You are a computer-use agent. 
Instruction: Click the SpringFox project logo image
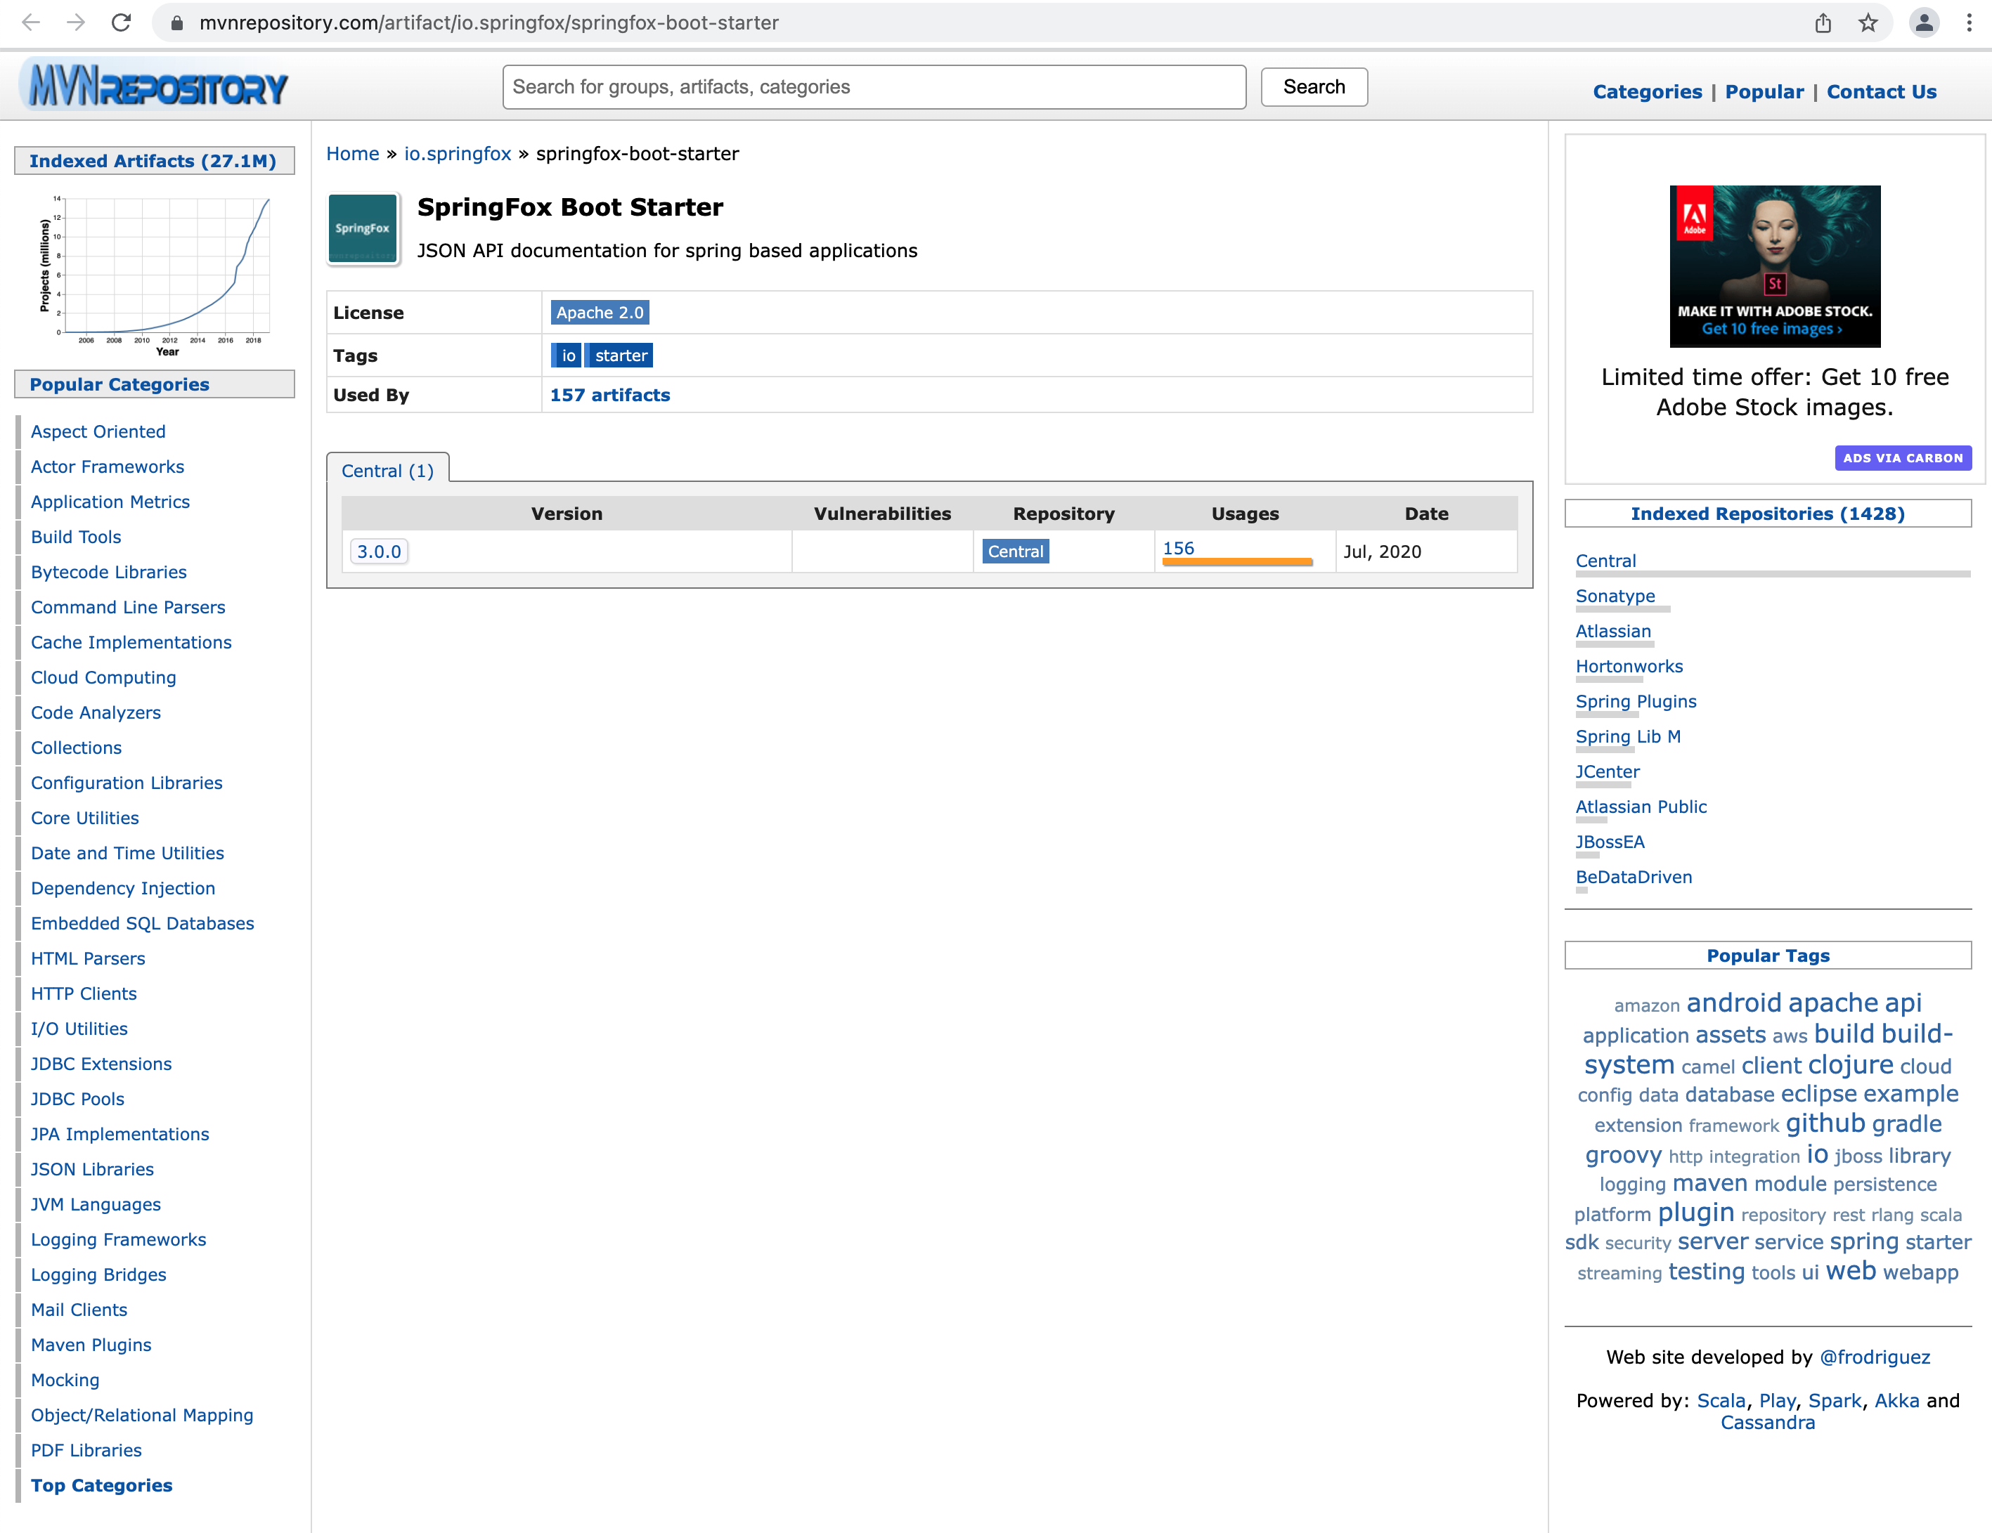[363, 229]
